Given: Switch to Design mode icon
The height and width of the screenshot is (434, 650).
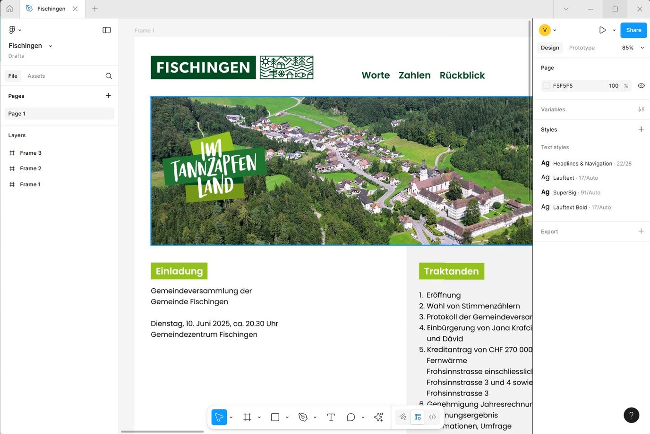Looking at the screenshot, I should pos(418,417).
